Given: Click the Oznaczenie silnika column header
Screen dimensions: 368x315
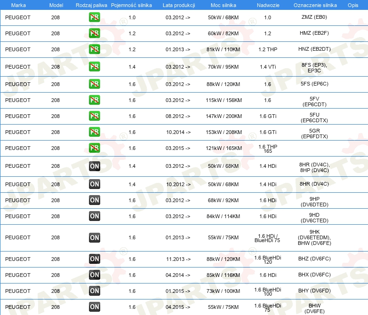Looking at the screenshot, I should point(315,5).
